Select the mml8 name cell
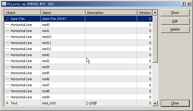Screen dimensions: 193x111 pos(63,91)
